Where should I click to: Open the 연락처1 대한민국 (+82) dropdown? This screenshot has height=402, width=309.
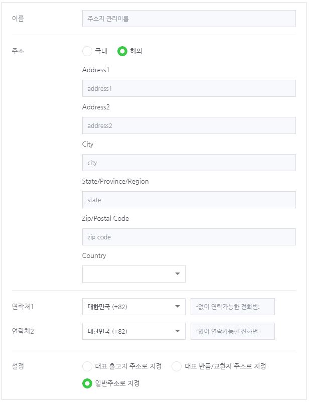tap(134, 307)
